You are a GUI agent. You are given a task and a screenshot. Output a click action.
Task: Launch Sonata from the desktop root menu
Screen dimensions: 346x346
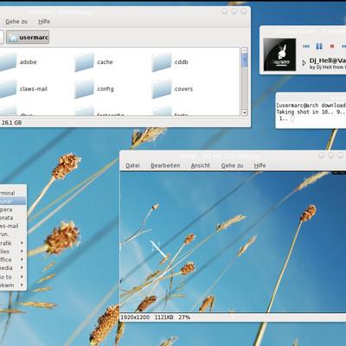tap(13, 218)
